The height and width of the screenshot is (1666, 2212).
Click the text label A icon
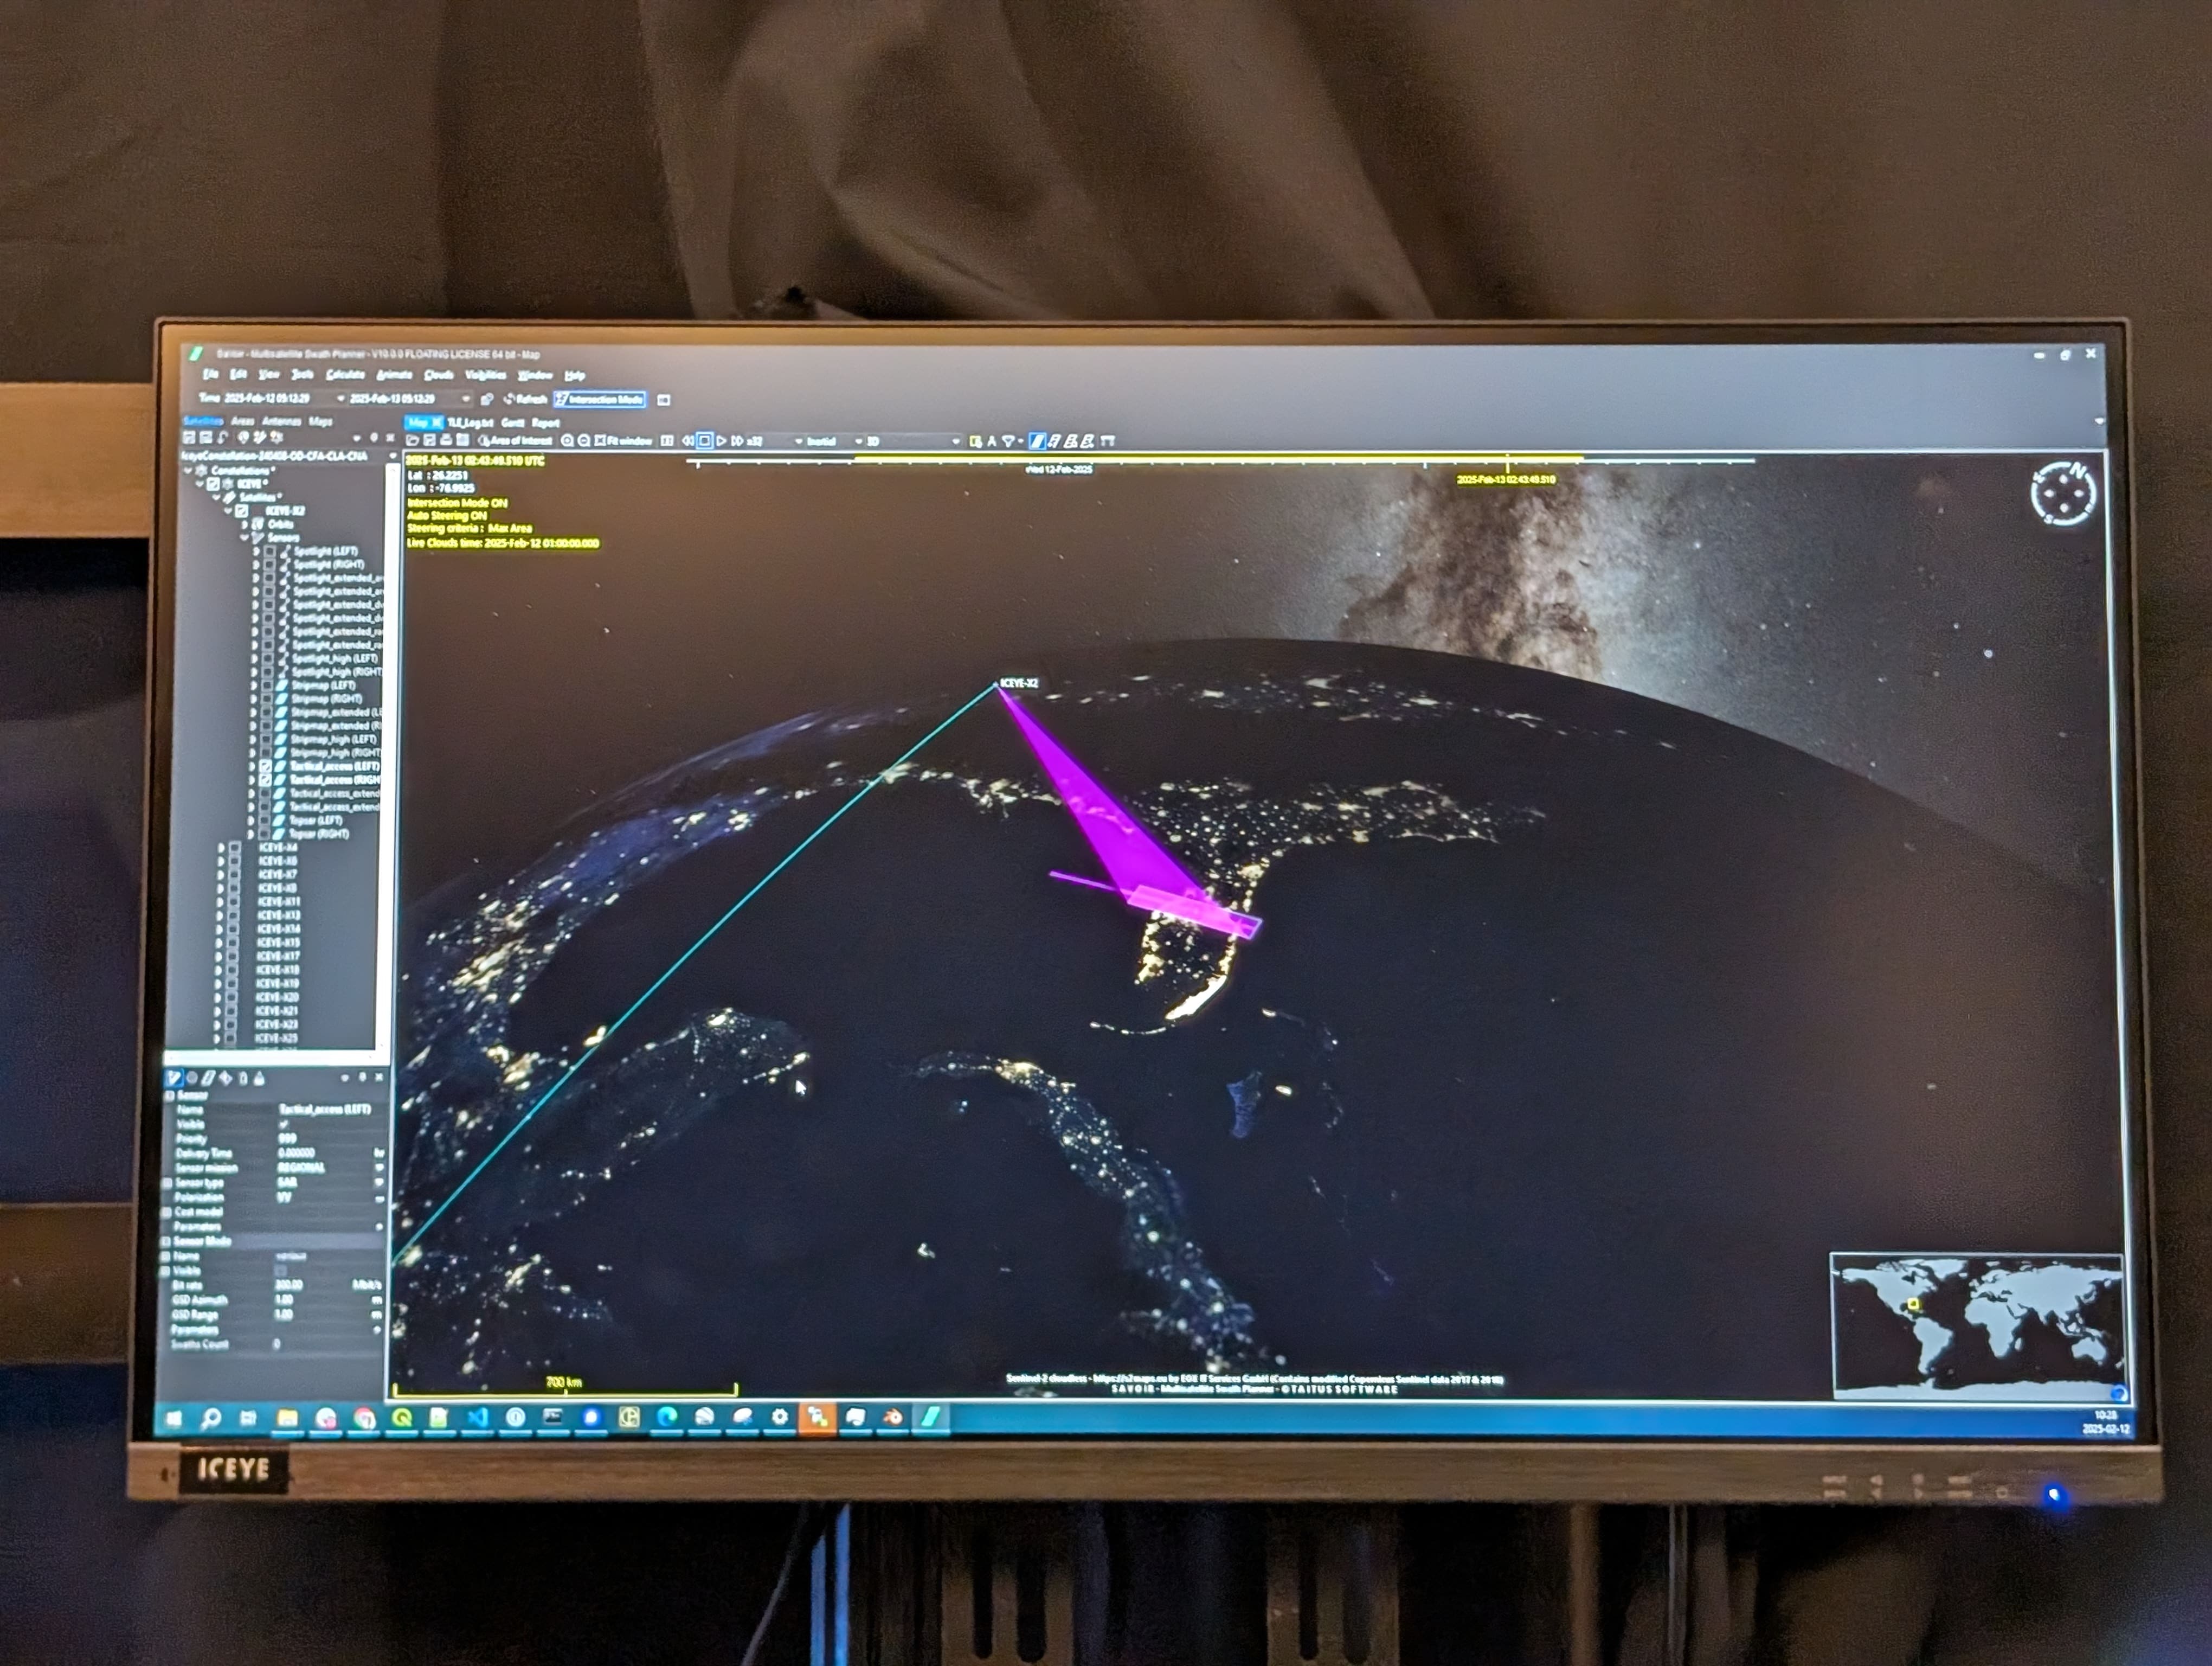(992, 441)
